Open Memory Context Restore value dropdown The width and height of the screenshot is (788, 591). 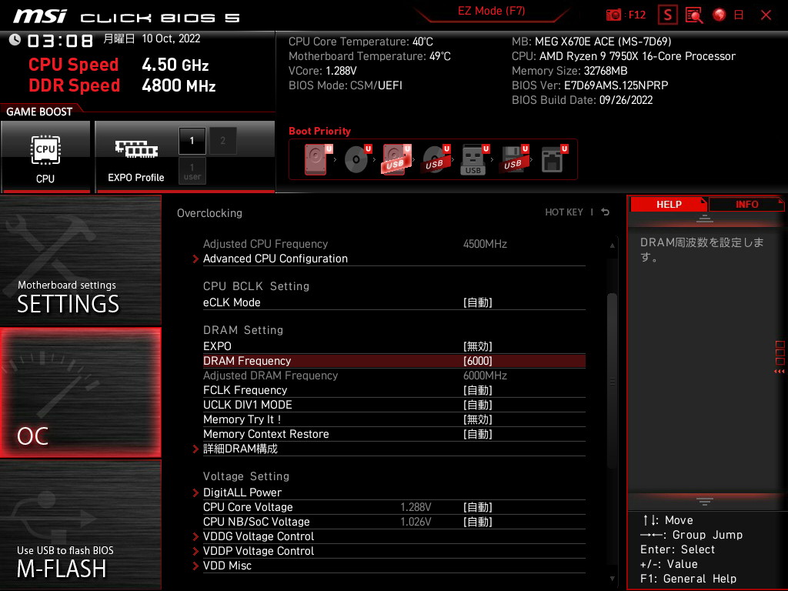coord(477,434)
